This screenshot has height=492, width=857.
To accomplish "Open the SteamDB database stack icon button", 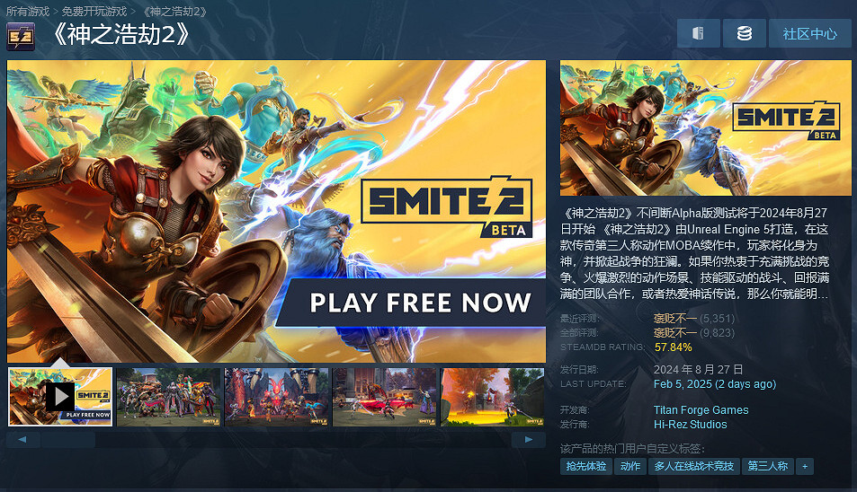I will click(744, 33).
